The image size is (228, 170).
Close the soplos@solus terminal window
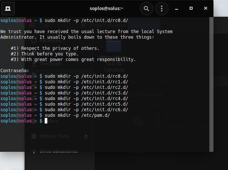pyautogui.click(x=206, y=8)
